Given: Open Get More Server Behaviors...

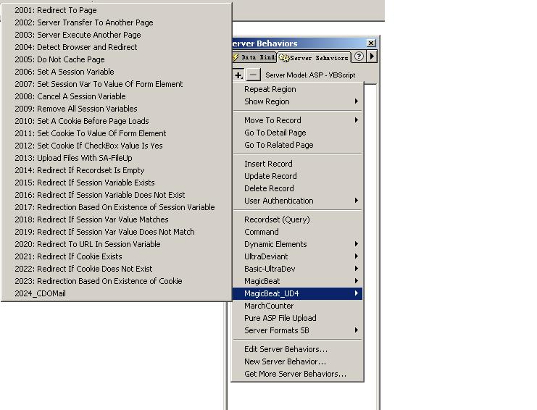Looking at the screenshot, I should [x=295, y=374].
